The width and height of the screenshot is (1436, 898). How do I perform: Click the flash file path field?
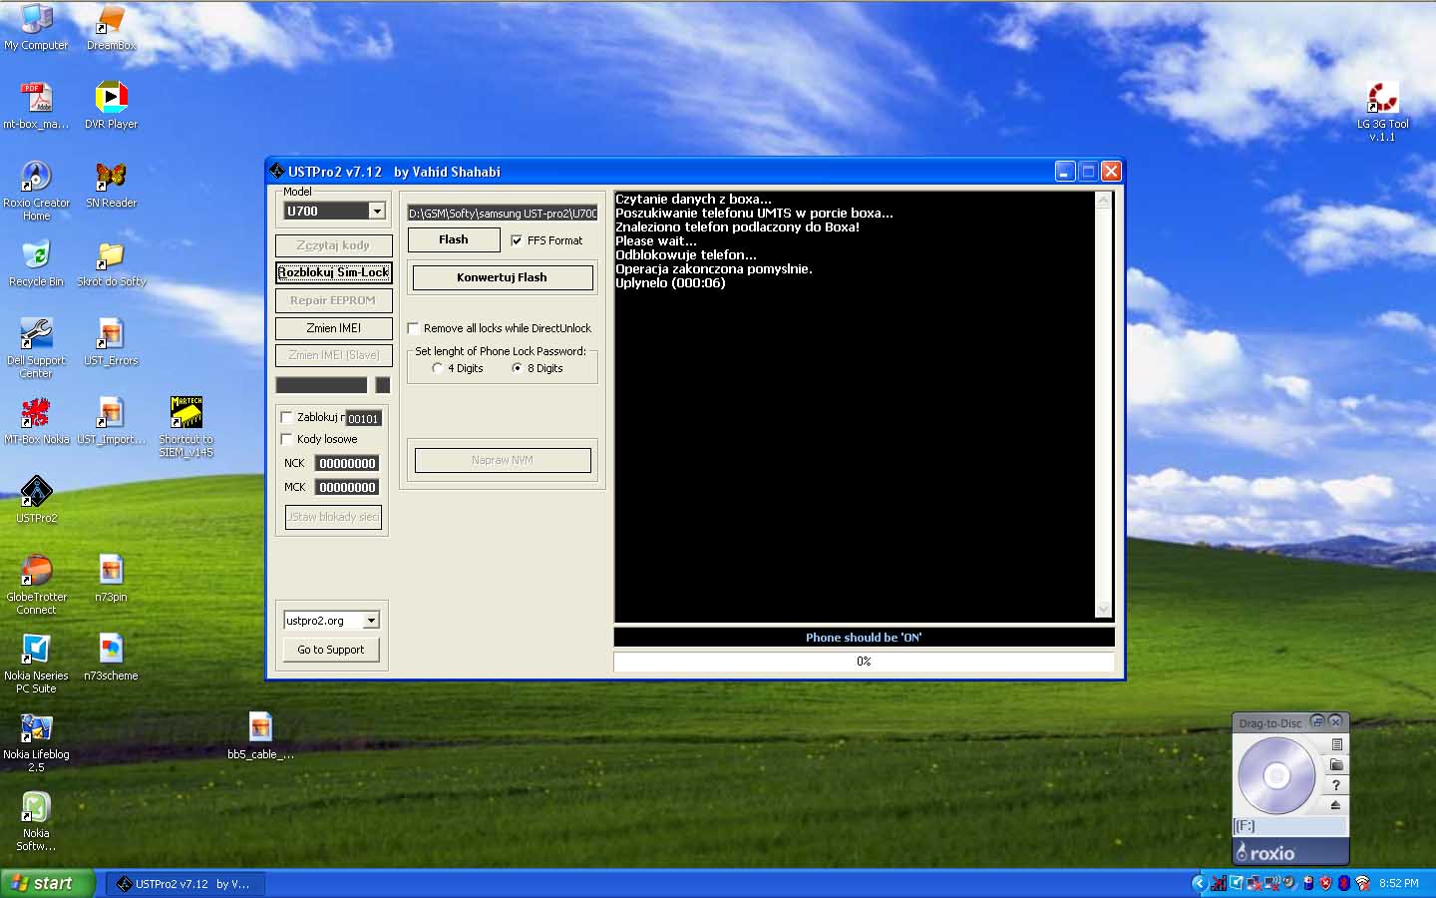pos(503,213)
